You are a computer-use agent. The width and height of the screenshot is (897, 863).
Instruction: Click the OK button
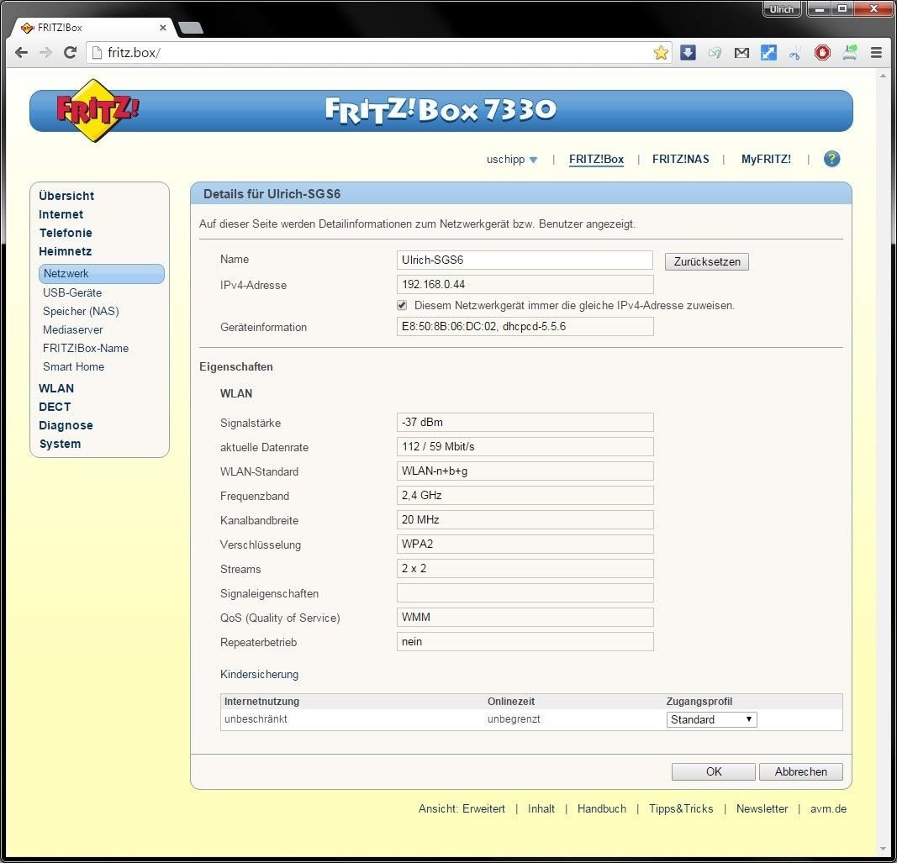click(714, 771)
